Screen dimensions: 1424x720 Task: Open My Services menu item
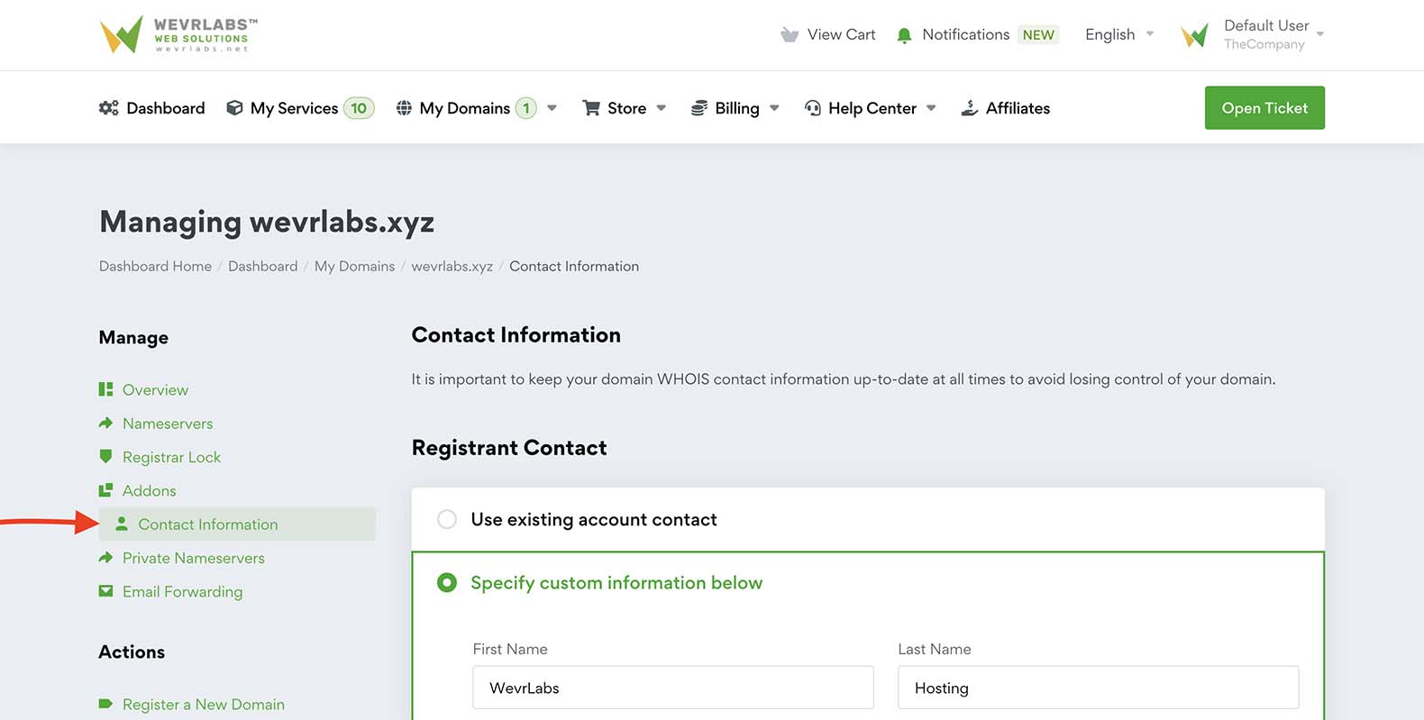294,108
